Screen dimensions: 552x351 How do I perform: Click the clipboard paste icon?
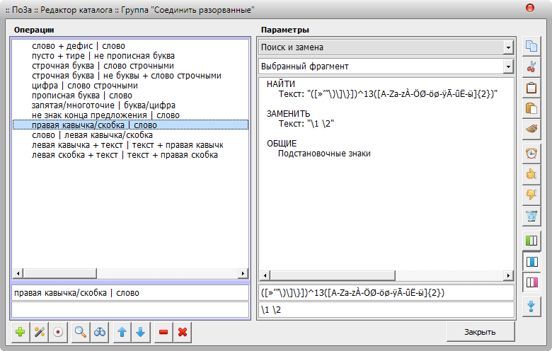point(531,87)
